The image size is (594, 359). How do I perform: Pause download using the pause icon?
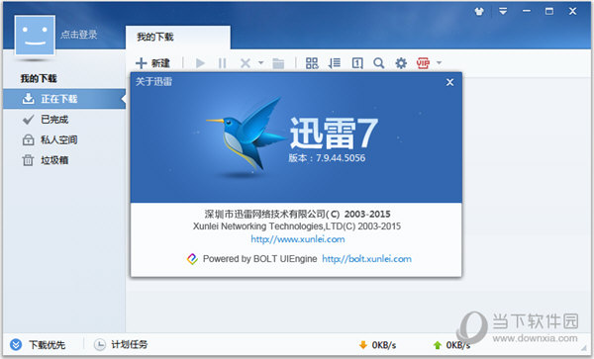[x=223, y=62]
